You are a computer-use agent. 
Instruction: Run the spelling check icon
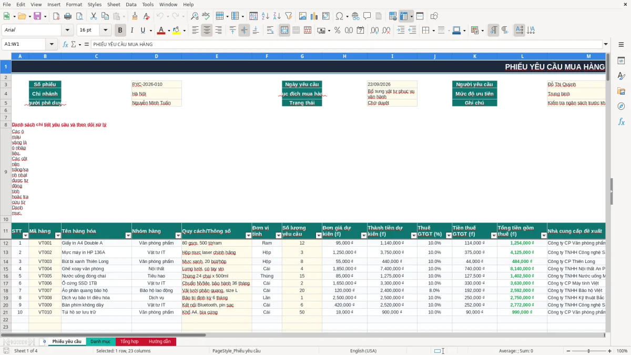tap(206, 16)
